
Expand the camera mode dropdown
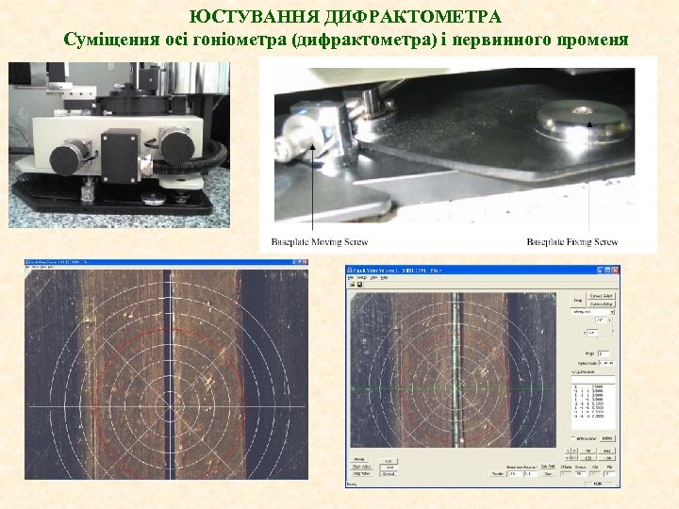click(612, 312)
